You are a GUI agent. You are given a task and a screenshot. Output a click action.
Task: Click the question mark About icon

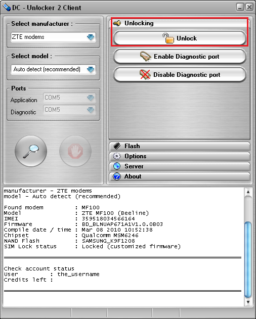pos(117,176)
